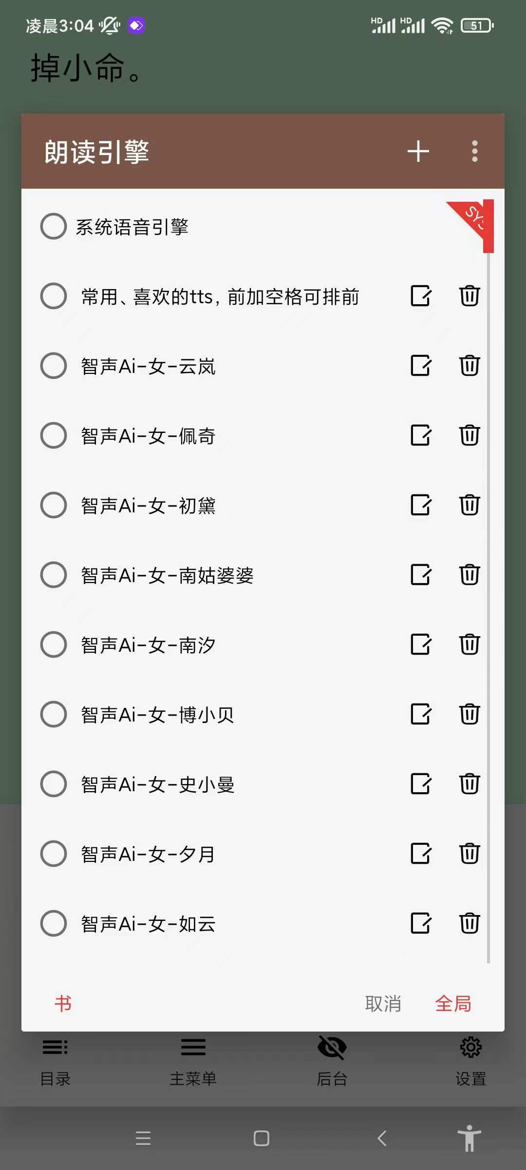
Task: Edit the 智声Ai-女-初黛 engine
Action: point(421,505)
